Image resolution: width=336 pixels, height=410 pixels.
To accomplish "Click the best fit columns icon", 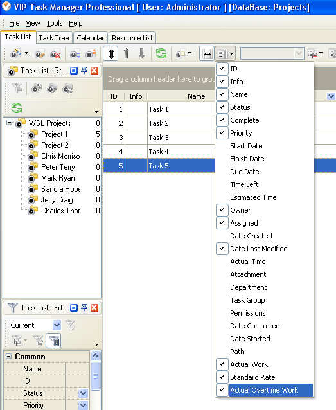I will tap(207, 54).
